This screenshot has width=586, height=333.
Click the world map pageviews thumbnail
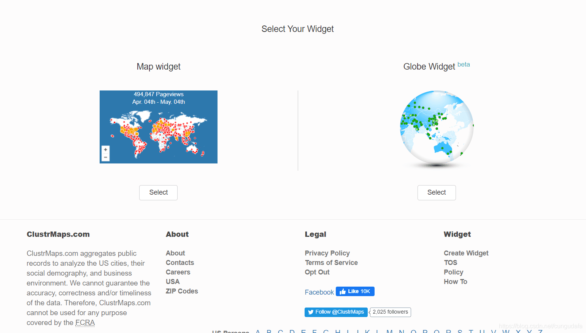159,127
